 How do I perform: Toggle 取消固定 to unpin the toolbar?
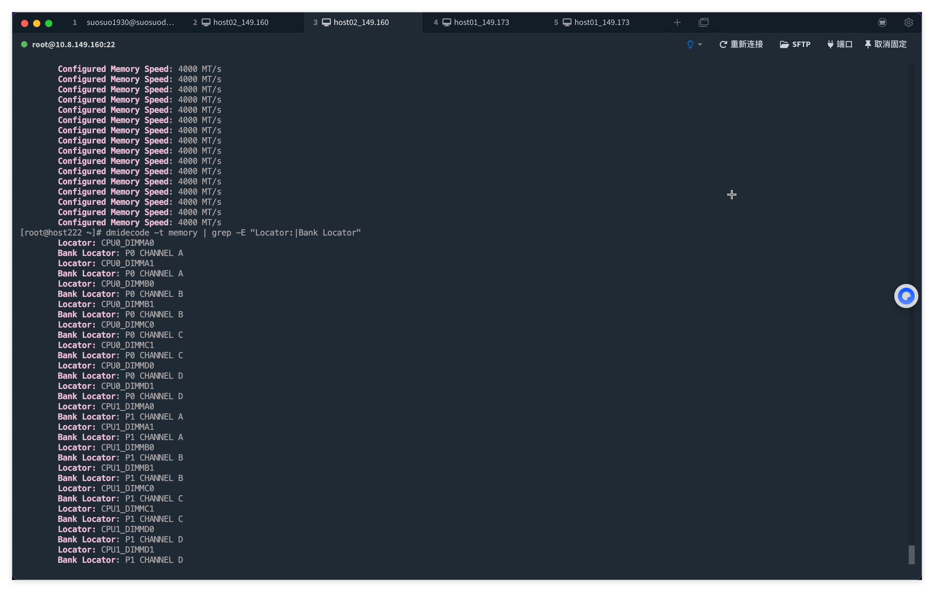coord(886,44)
